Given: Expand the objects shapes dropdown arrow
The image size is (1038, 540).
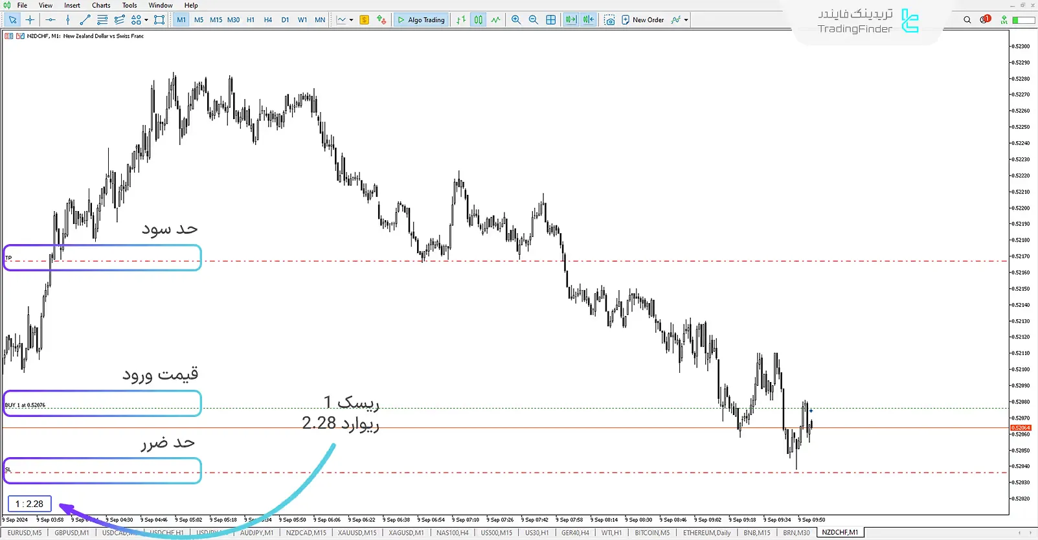Looking at the screenshot, I should click(146, 20).
